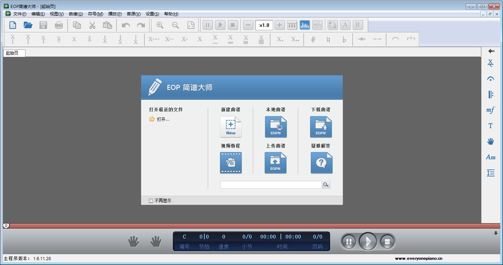Click the Paste clipboard icon
The height and width of the screenshot is (265, 503).
click(108, 25)
